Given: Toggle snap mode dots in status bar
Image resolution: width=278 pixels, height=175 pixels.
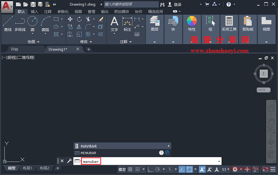Looking at the screenshot, I should pos(138,169).
